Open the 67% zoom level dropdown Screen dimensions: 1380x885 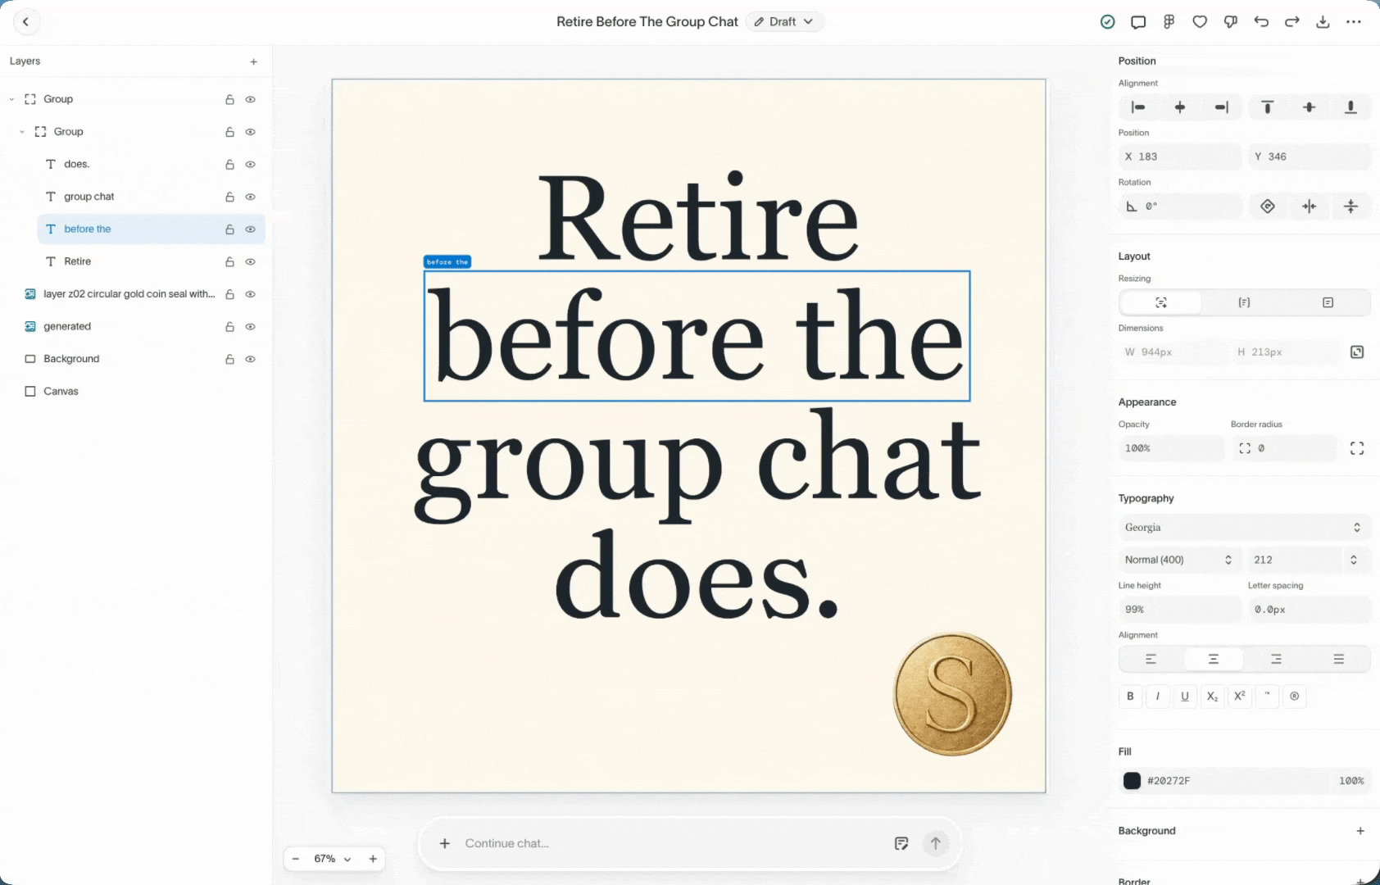(333, 859)
